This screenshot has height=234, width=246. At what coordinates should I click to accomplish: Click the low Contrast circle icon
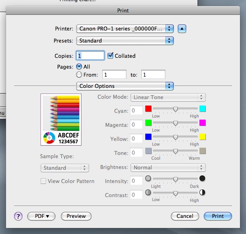click(148, 192)
